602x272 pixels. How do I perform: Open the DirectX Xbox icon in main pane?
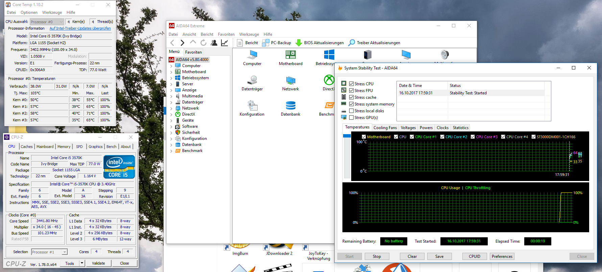coord(329,83)
